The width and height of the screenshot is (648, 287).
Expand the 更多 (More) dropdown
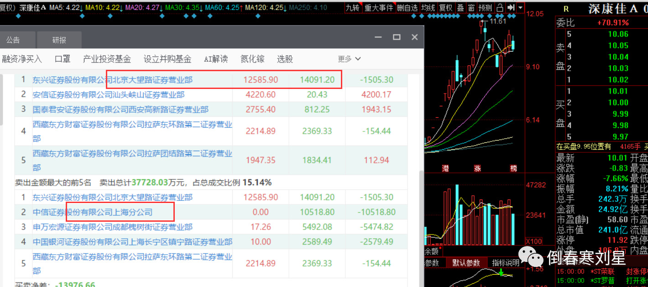pos(348,59)
